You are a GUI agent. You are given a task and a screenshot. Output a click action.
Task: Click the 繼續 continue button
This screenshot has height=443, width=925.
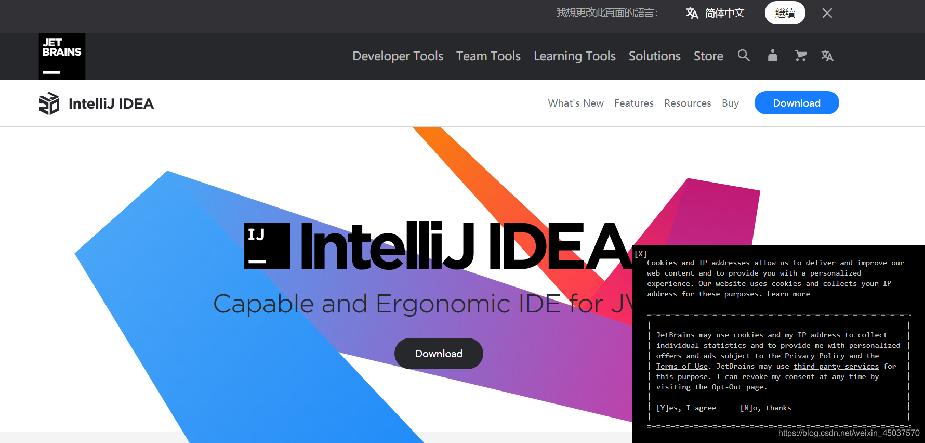click(x=785, y=13)
